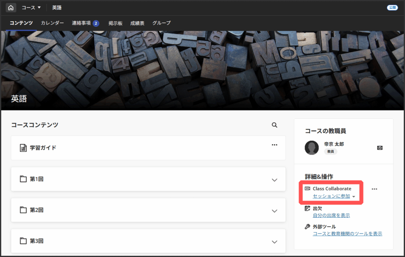Viewport: 405px width, 257px height.
Task: Open the three-dot menu for 学習ガイド
Action: coord(274,145)
